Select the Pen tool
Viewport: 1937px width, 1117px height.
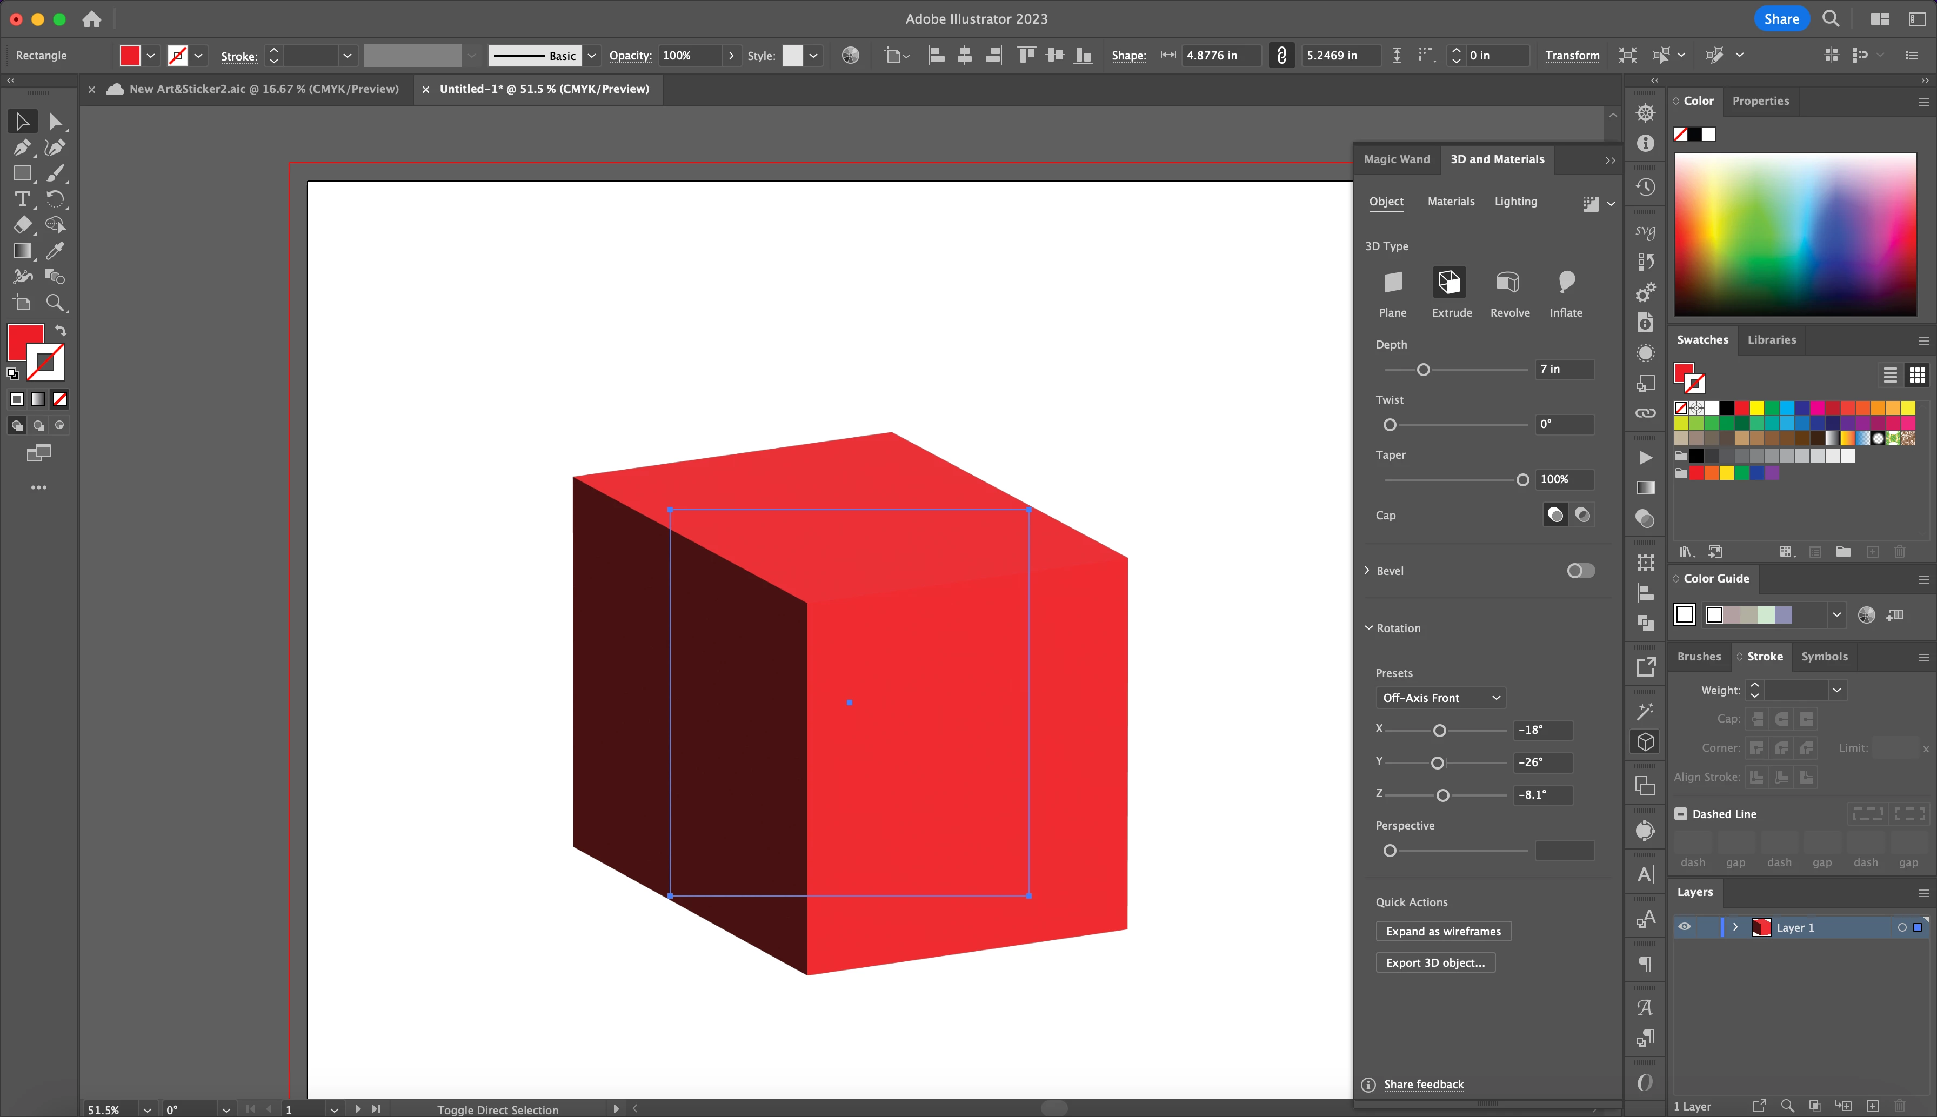pyautogui.click(x=22, y=148)
